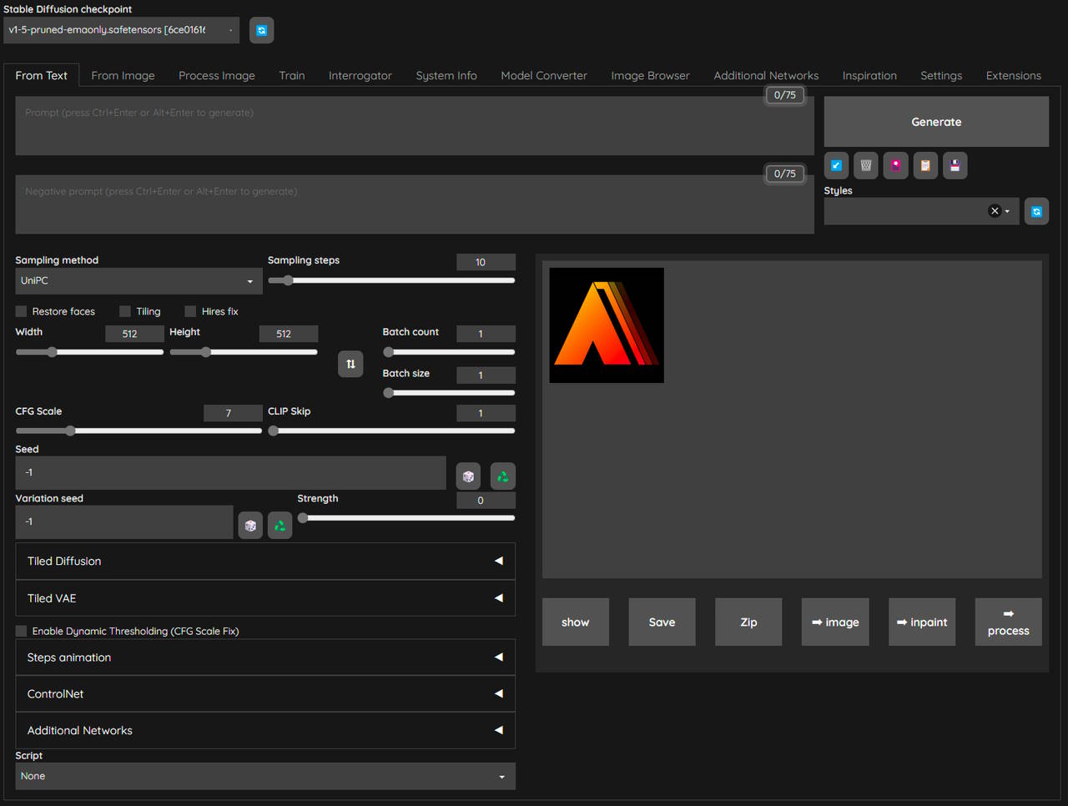Click the clipboard apply style icon
The width and height of the screenshot is (1068, 806).
pyautogui.click(x=925, y=165)
